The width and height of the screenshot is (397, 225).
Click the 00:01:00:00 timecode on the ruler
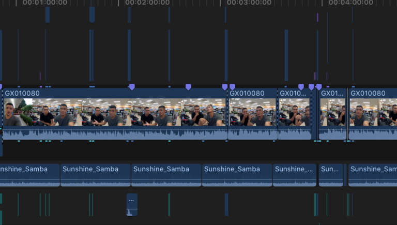(45, 3)
